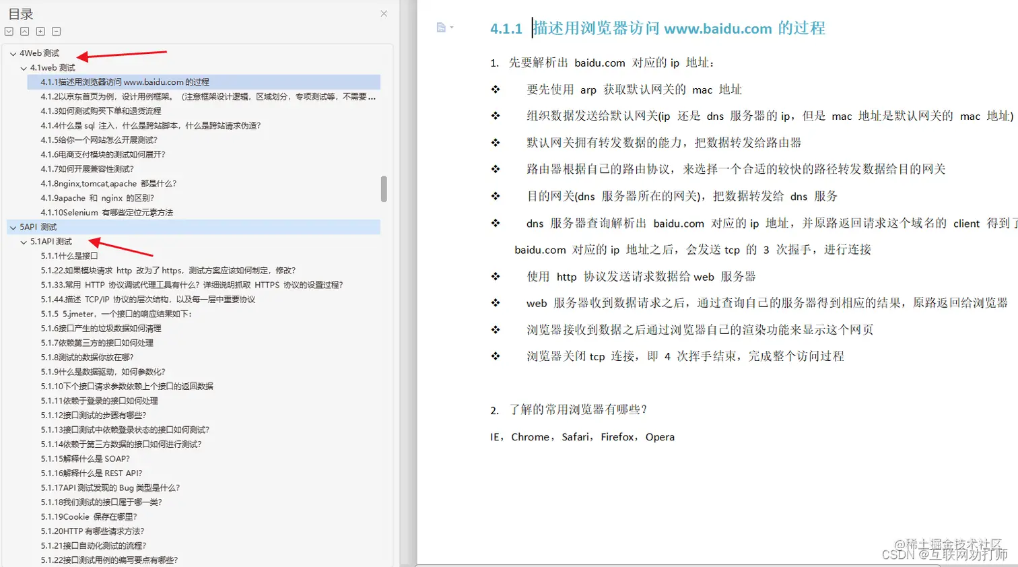Viewport: 1018px width, 567px height.
Task: Go to 4.1.10Selenium 有哪些定位元素方法
Action: (107, 213)
